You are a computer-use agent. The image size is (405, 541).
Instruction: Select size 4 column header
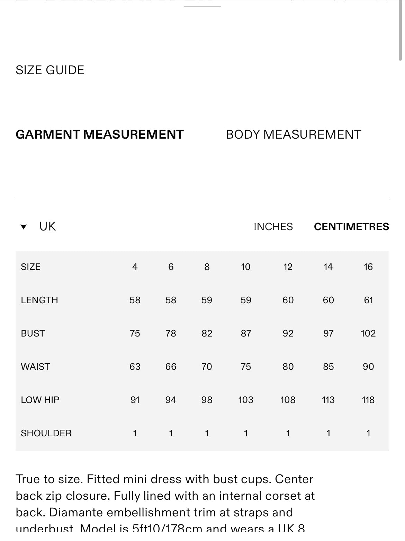point(135,267)
